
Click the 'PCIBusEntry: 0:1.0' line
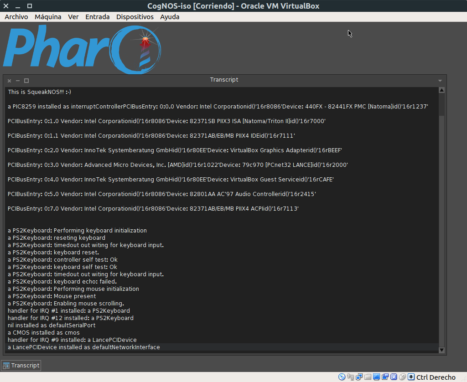[x=166, y=121]
